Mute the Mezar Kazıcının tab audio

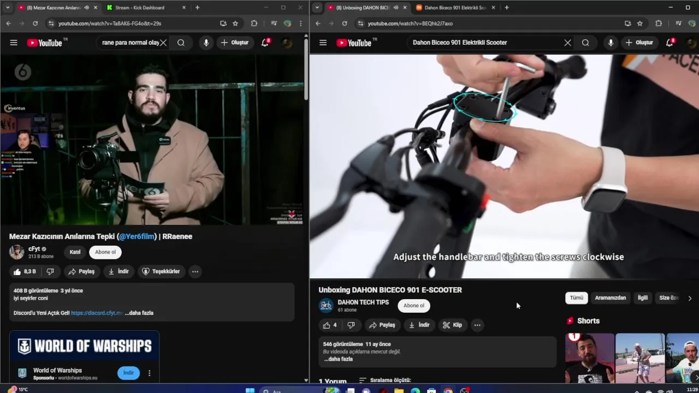pyautogui.click(x=87, y=8)
